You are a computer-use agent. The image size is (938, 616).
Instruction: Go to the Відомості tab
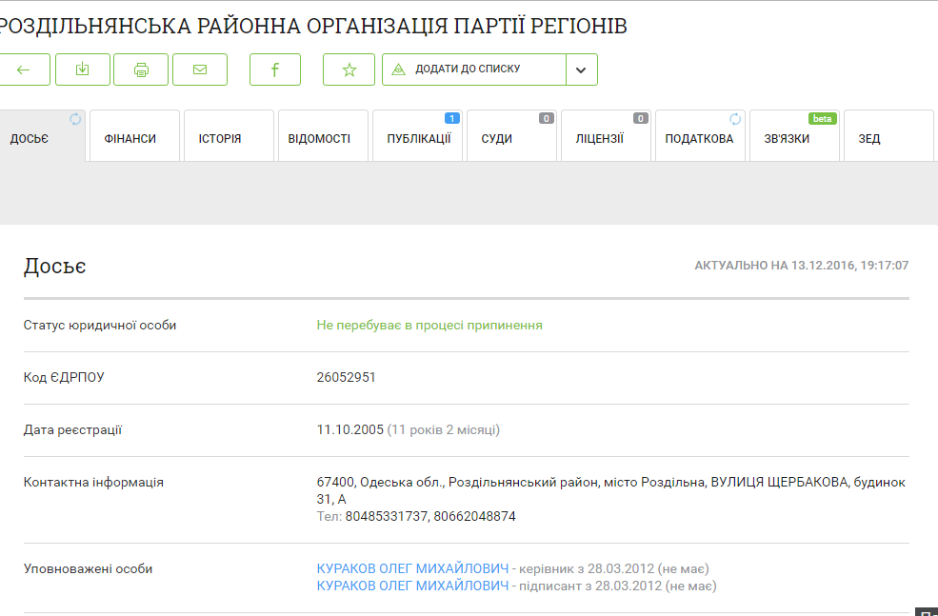(319, 139)
